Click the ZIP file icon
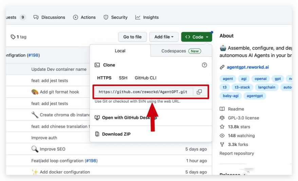The height and width of the screenshot is (181, 298). click(x=97, y=134)
